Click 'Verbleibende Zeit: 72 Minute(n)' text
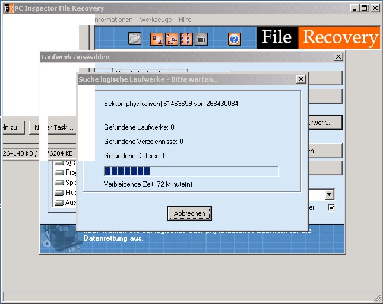Viewport: 383px width, 304px height. (148, 184)
